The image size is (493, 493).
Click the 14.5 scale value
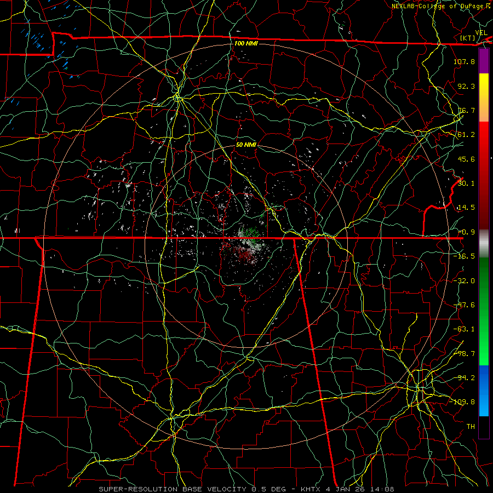click(x=466, y=208)
